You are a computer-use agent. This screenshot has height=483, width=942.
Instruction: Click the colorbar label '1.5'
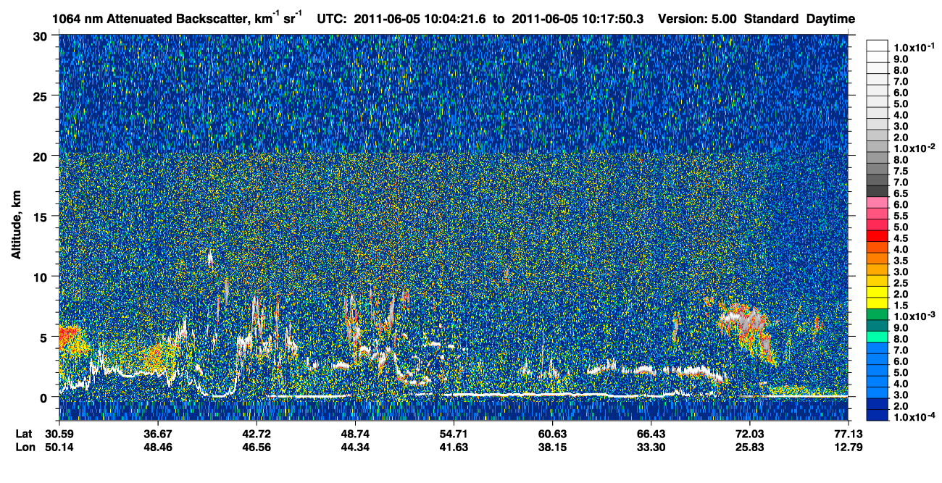(x=901, y=307)
